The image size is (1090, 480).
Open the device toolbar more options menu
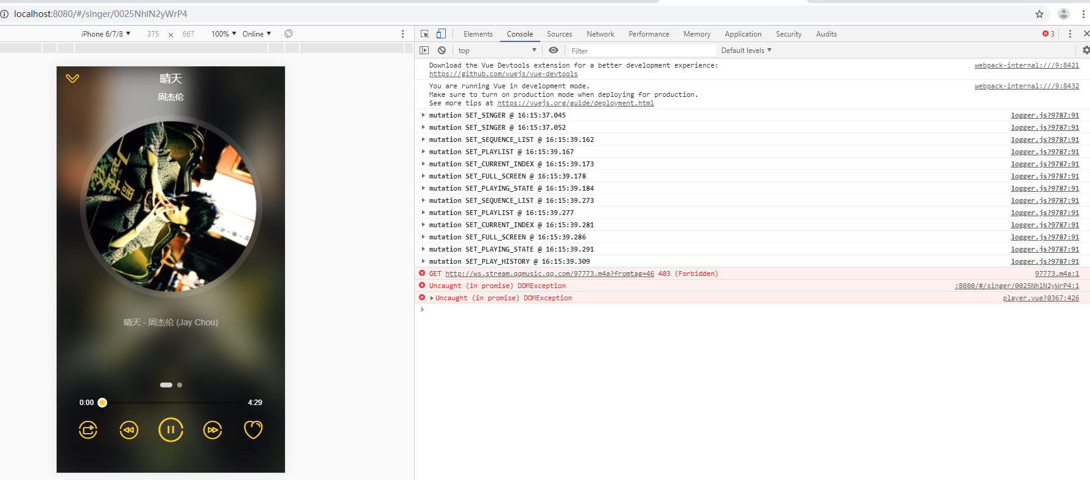403,34
